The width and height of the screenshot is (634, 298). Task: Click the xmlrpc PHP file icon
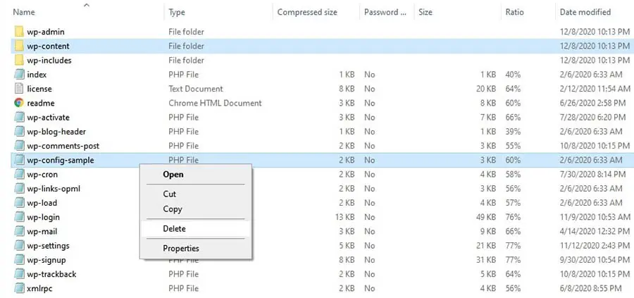pos(19,288)
